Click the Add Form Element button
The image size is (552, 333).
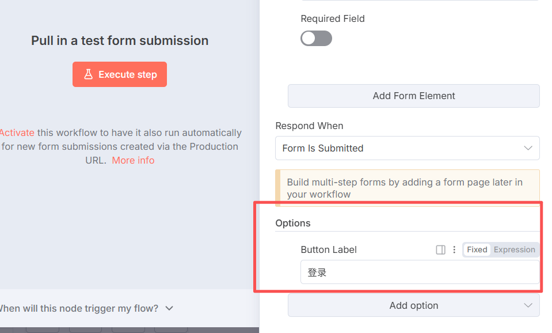point(413,96)
